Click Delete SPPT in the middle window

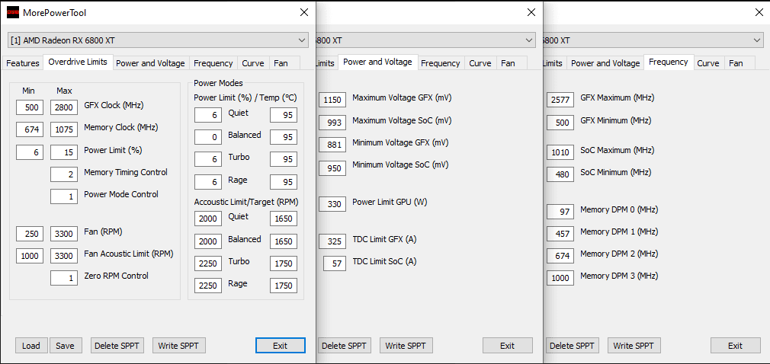345,346
